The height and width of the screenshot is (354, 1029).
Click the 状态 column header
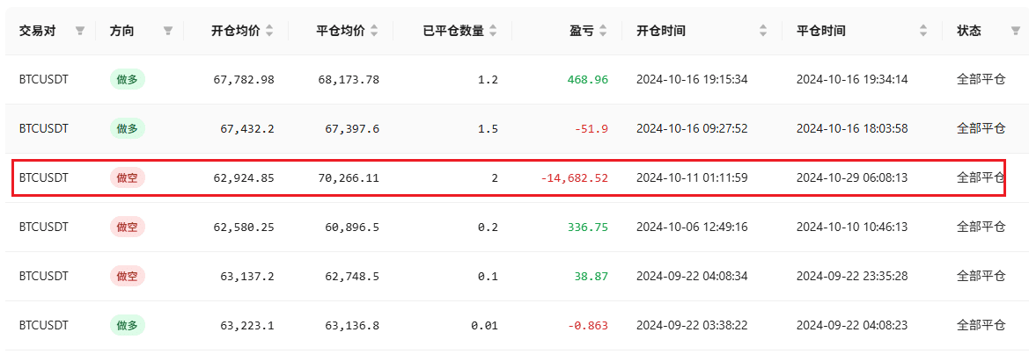pyautogui.click(x=969, y=31)
